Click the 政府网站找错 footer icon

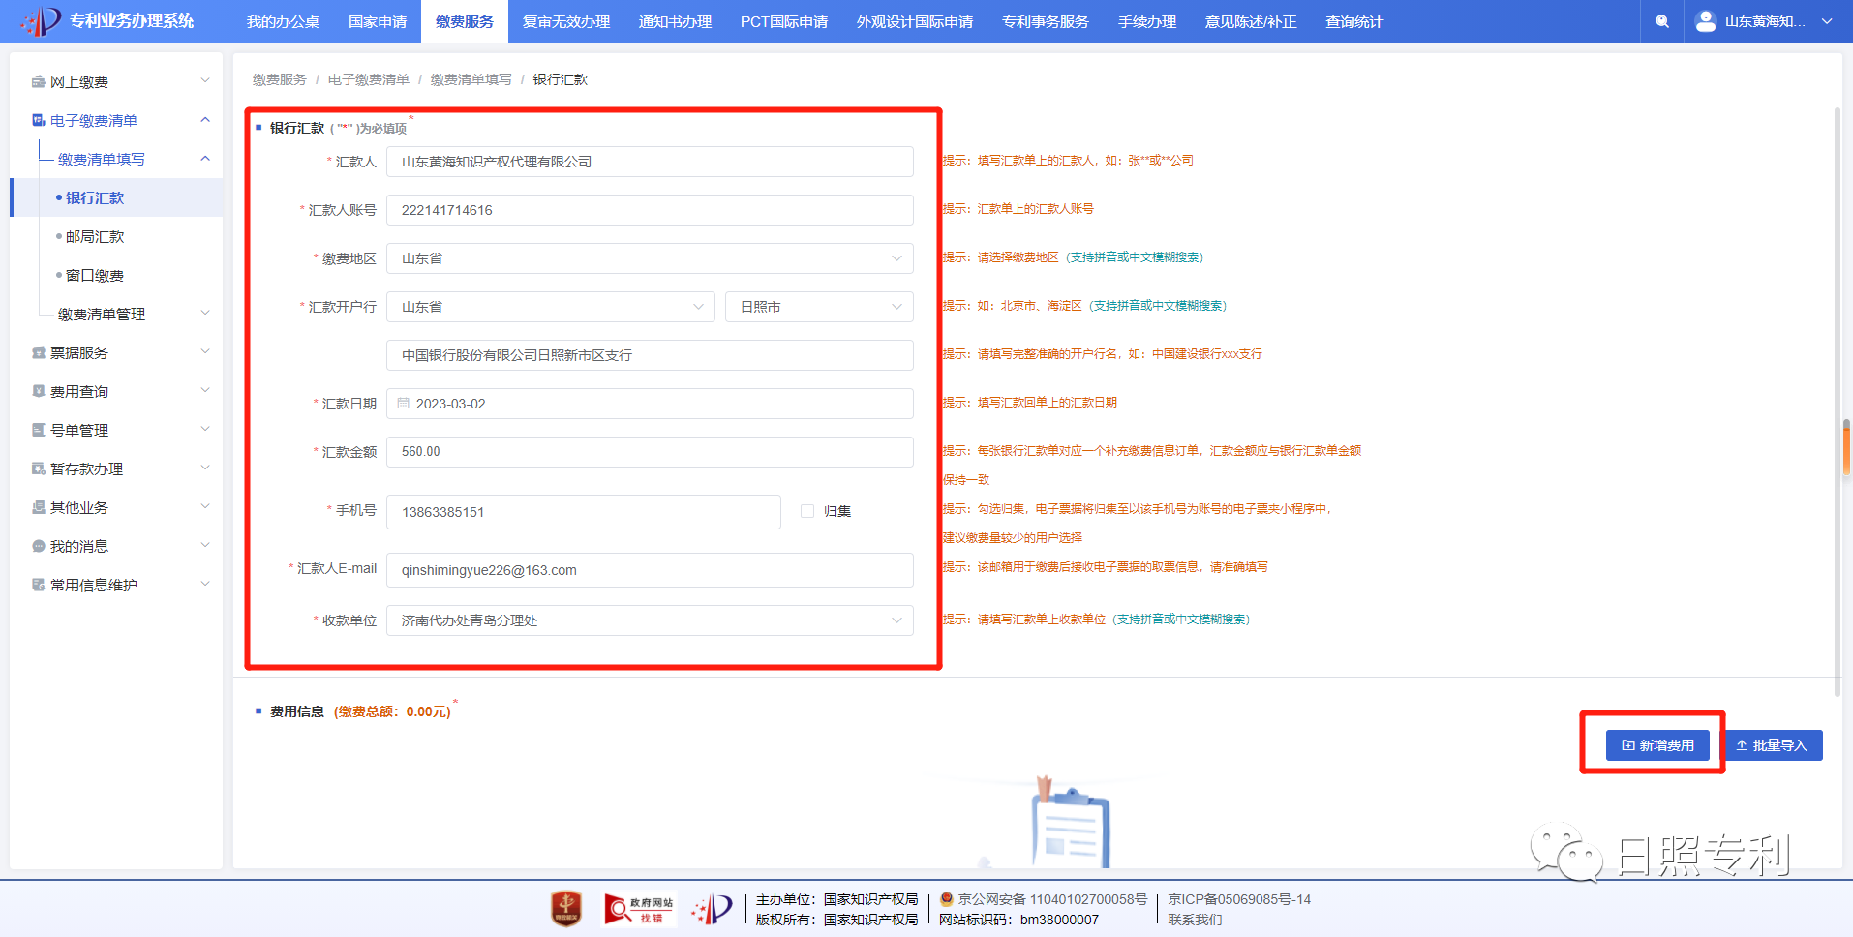[639, 909]
